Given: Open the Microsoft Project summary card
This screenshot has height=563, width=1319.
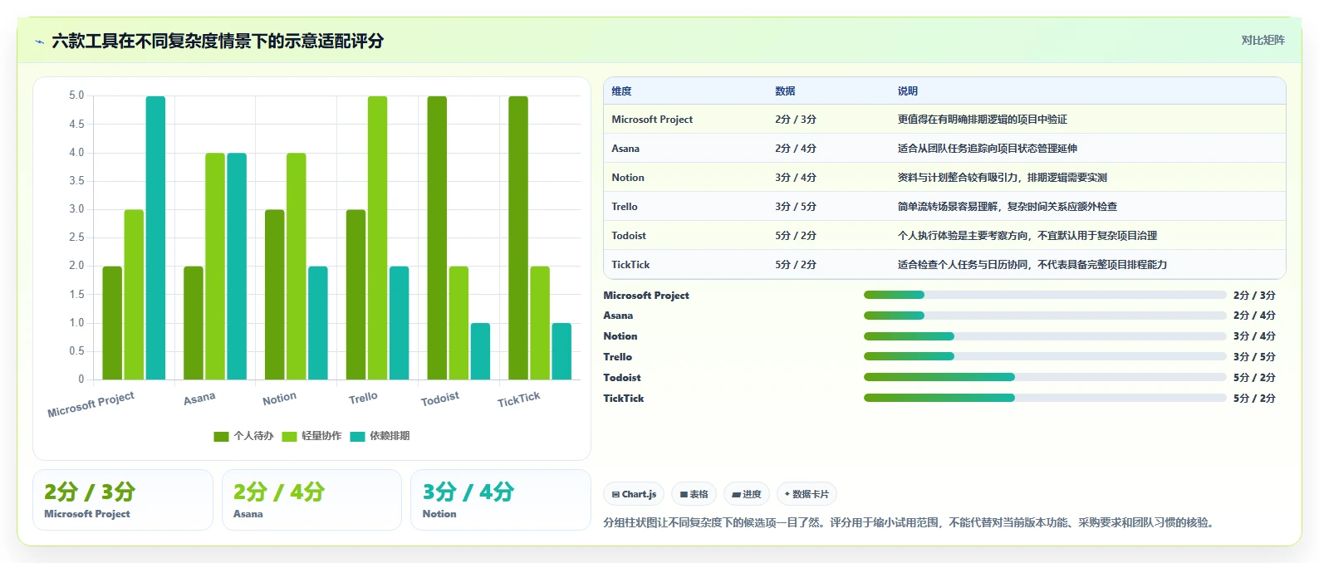Looking at the screenshot, I should coord(123,500).
